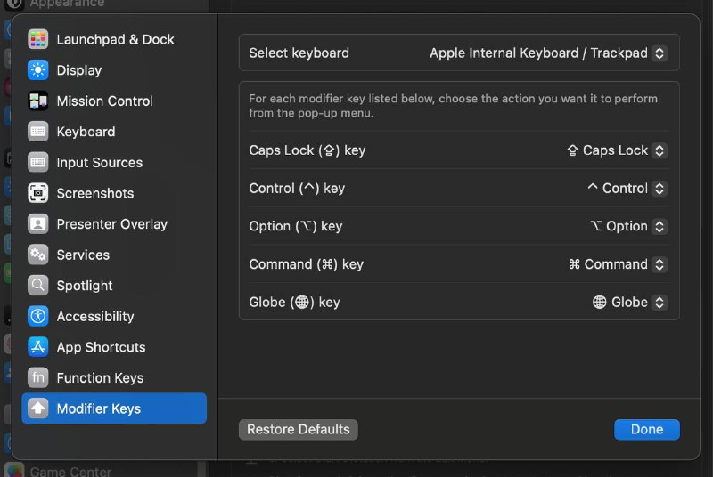Click the Presenter Overlay icon
This screenshot has height=477, width=713.
click(37, 224)
